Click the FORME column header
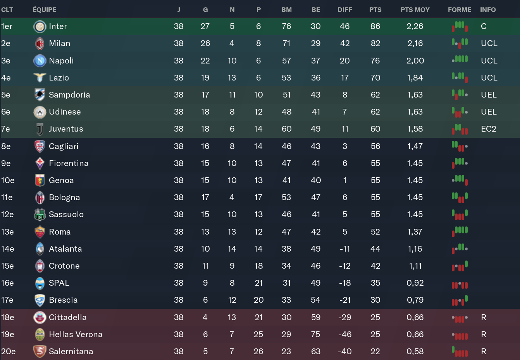520x360 pixels. pyautogui.click(x=460, y=10)
